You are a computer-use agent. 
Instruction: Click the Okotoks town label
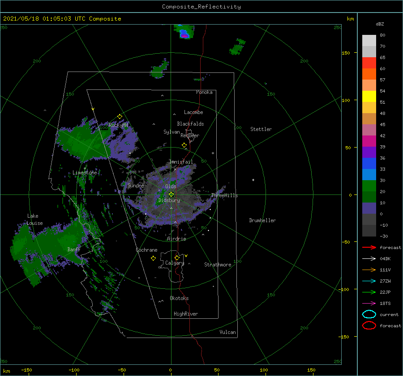[179, 298]
